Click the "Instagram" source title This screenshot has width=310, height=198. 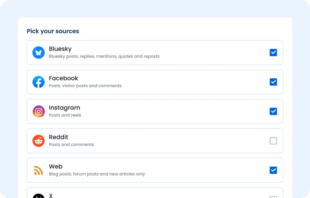tap(64, 108)
